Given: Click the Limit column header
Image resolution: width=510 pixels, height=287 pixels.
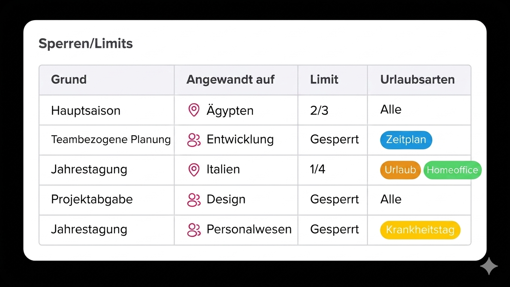Looking at the screenshot, I should coord(324,80).
